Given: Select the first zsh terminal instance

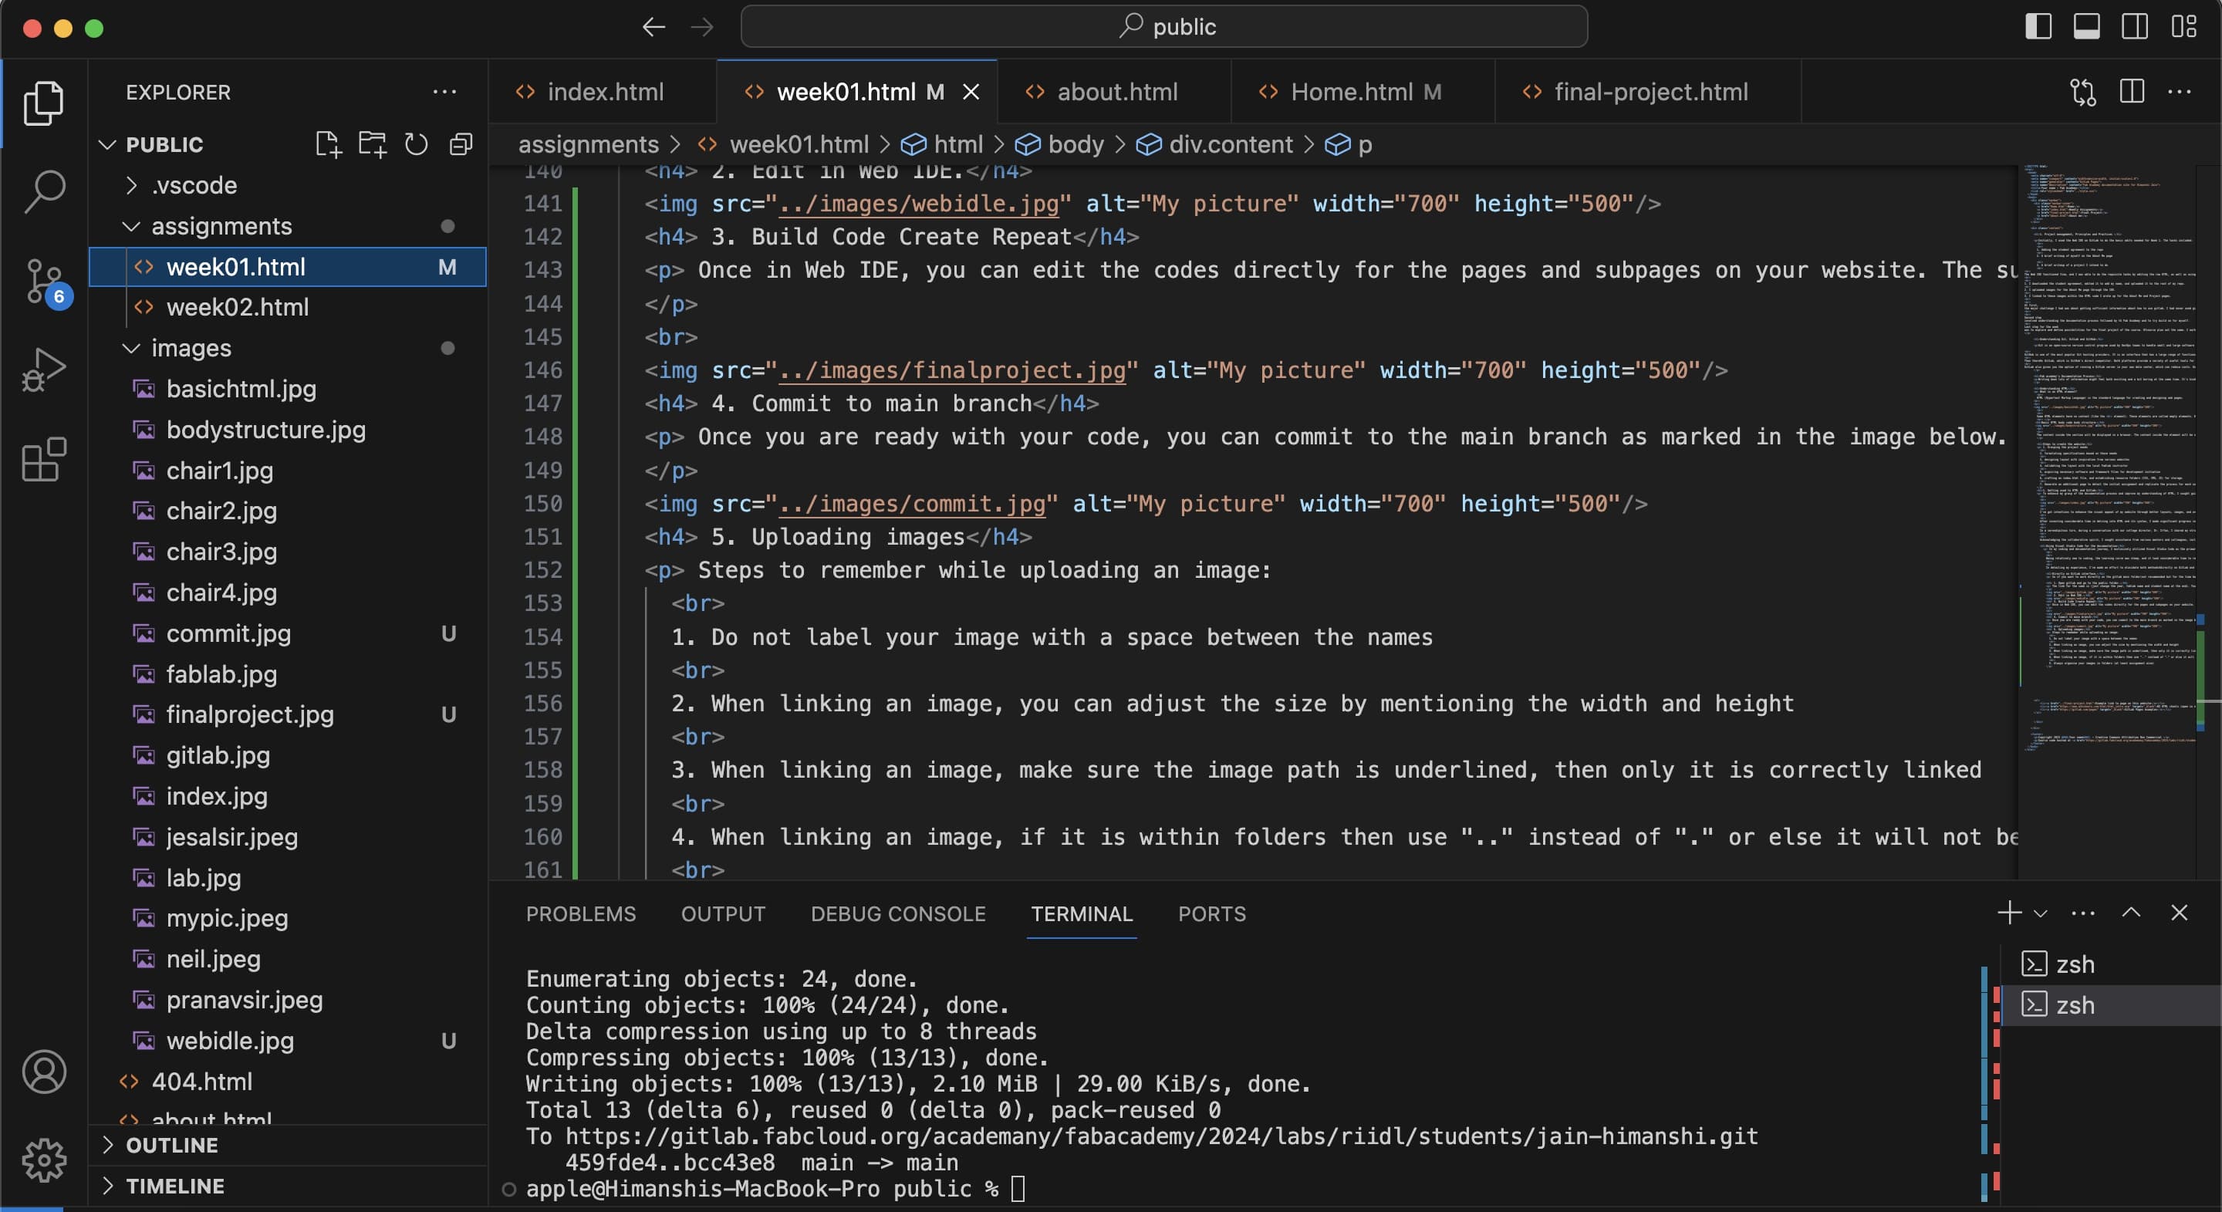Looking at the screenshot, I should pyautogui.click(x=2110, y=964).
